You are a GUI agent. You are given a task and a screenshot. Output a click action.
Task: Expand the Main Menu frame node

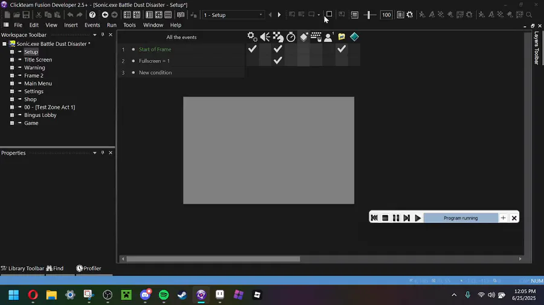[x=12, y=83]
